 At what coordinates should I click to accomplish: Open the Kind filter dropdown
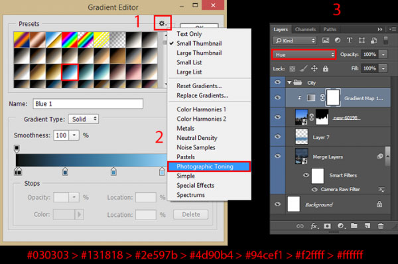click(x=295, y=40)
